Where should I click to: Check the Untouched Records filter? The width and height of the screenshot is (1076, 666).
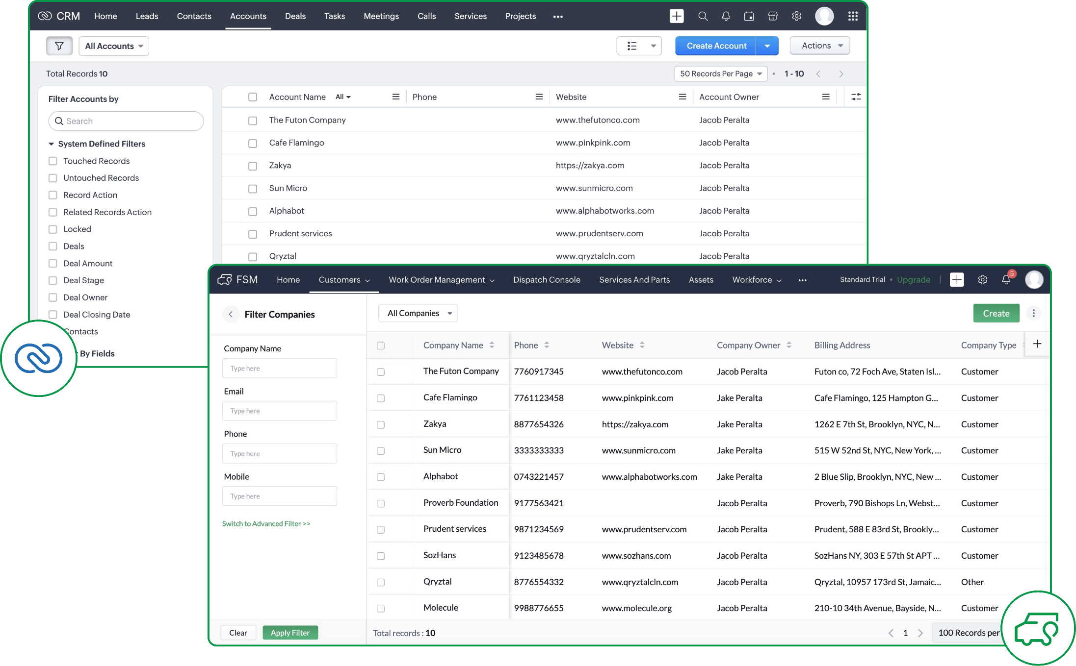click(53, 178)
